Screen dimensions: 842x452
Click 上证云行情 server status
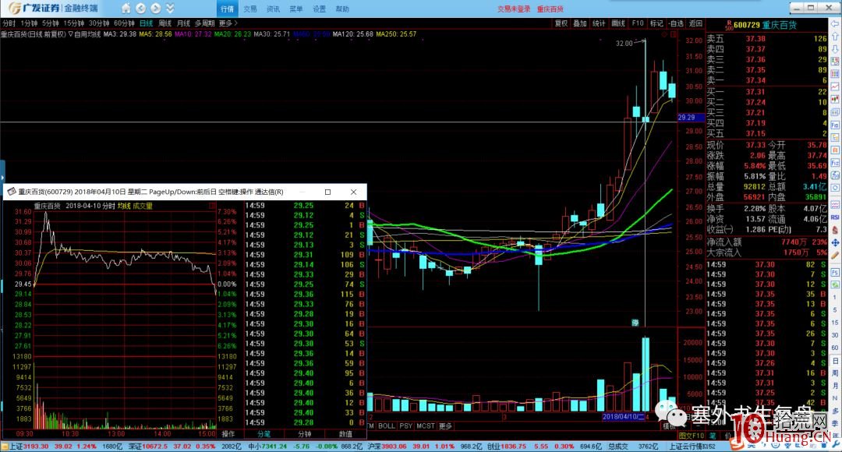[x=692, y=447]
